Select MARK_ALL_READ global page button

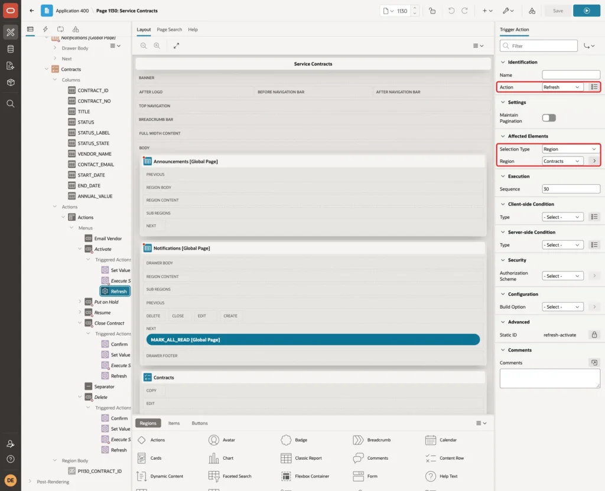313,339
